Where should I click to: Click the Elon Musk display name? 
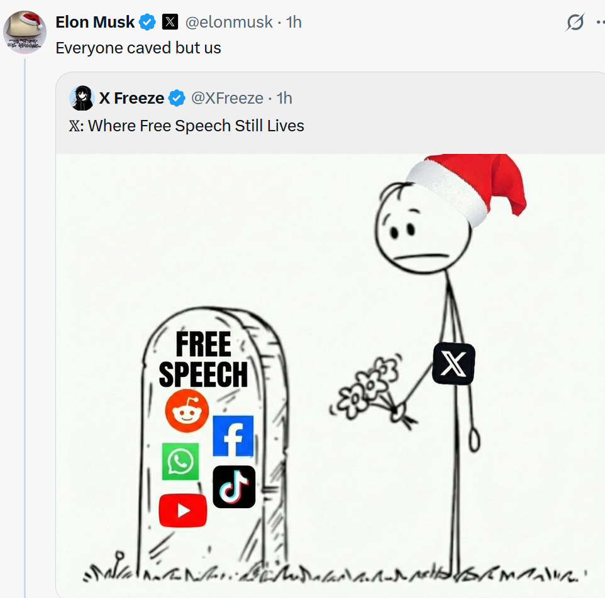[x=95, y=23]
